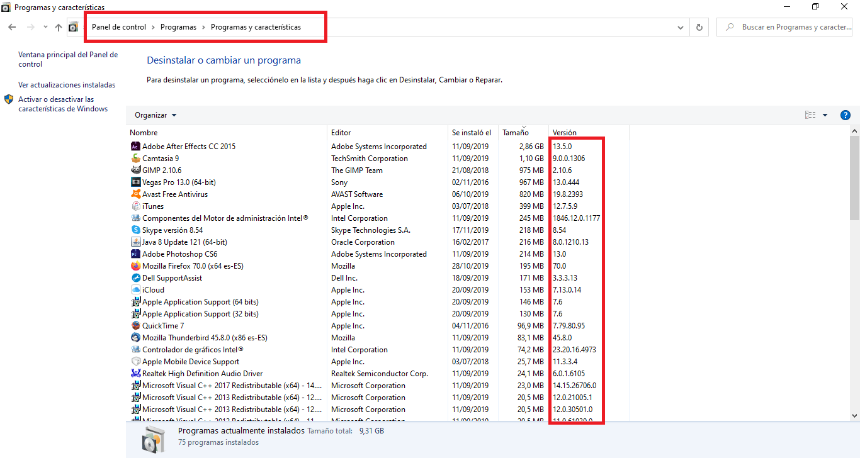This screenshot has width=860, height=458.
Task: Open Activar o desactivar las características de Windows
Action: pyautogui.click(x=63, y=104)
